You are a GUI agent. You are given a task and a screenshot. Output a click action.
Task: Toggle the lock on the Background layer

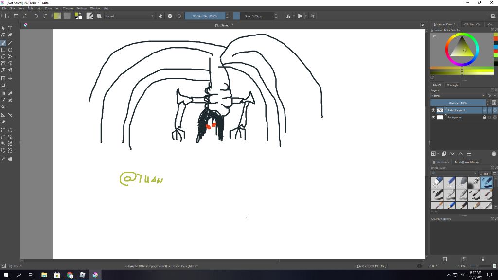coord(484,117)
